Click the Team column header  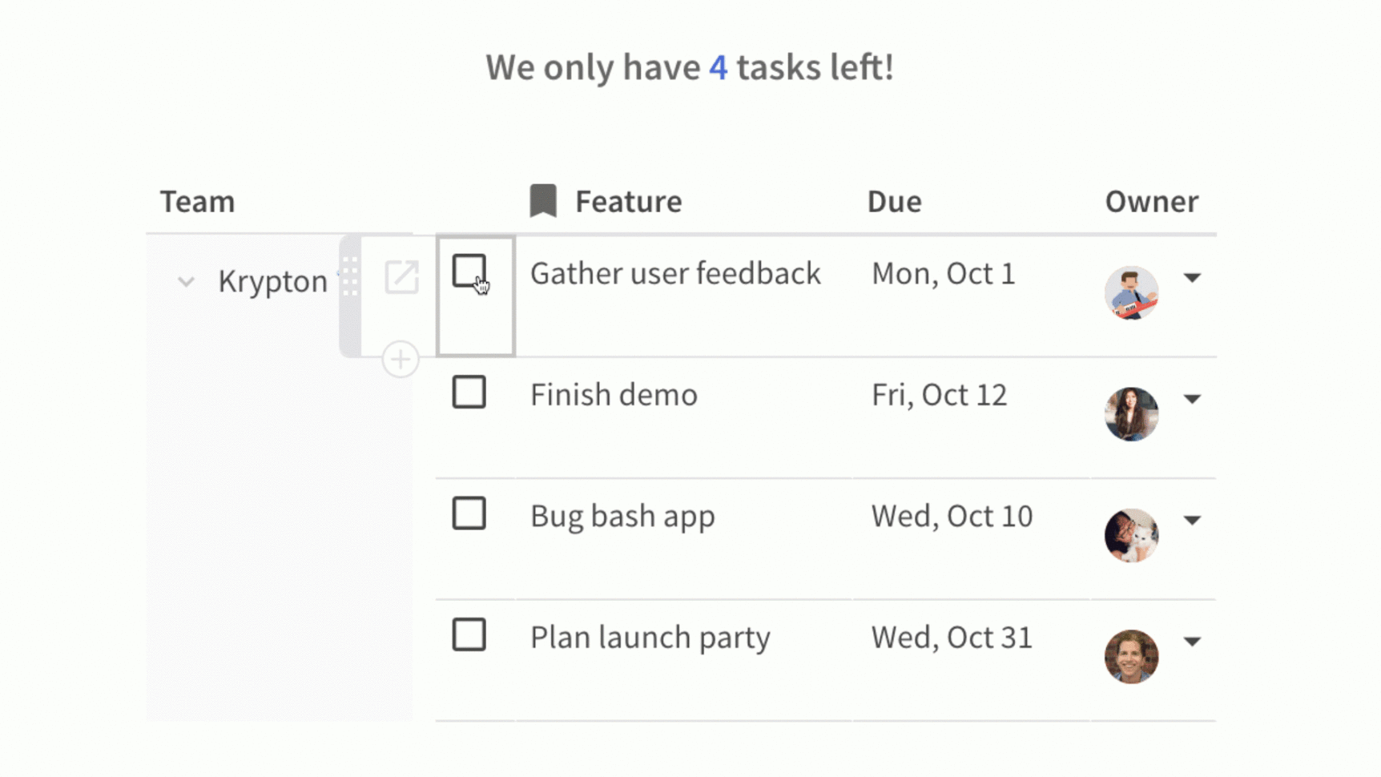pos(197,200)
